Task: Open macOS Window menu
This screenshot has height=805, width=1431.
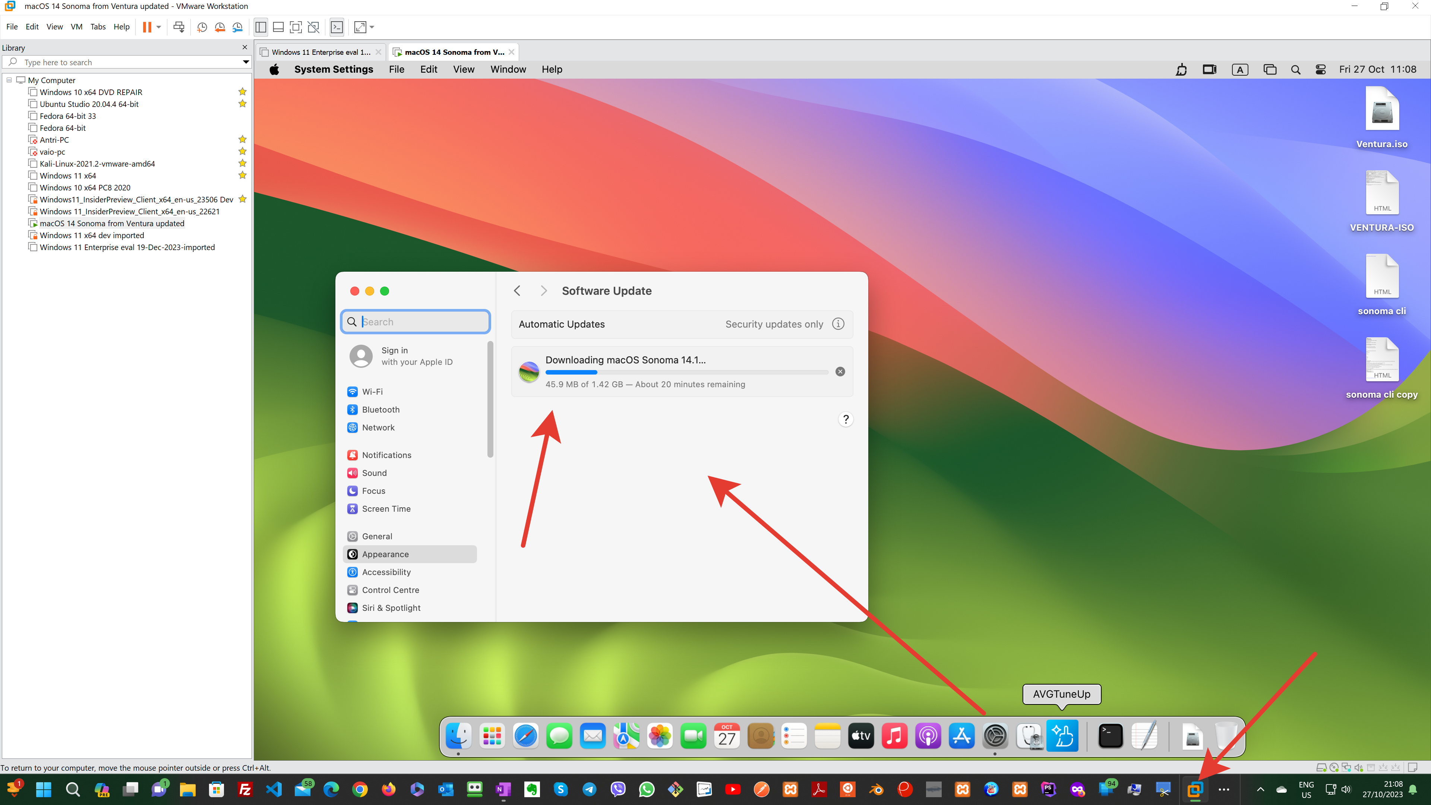Action: pyautogui.click(x=508, y=69)
